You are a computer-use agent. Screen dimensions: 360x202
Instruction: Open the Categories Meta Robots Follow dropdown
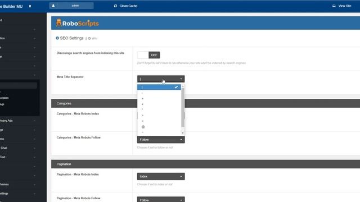161,140
